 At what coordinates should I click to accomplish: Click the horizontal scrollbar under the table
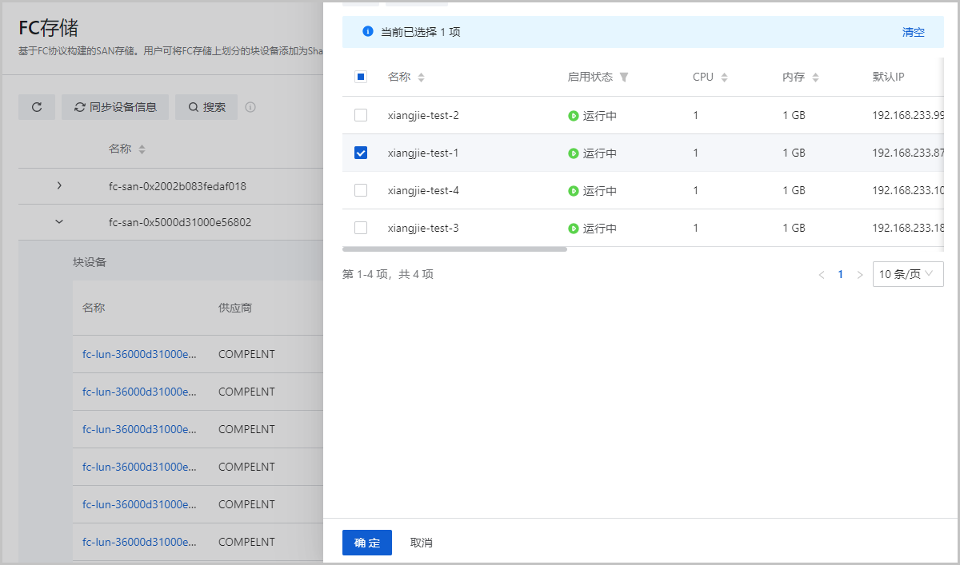[454, 249]
